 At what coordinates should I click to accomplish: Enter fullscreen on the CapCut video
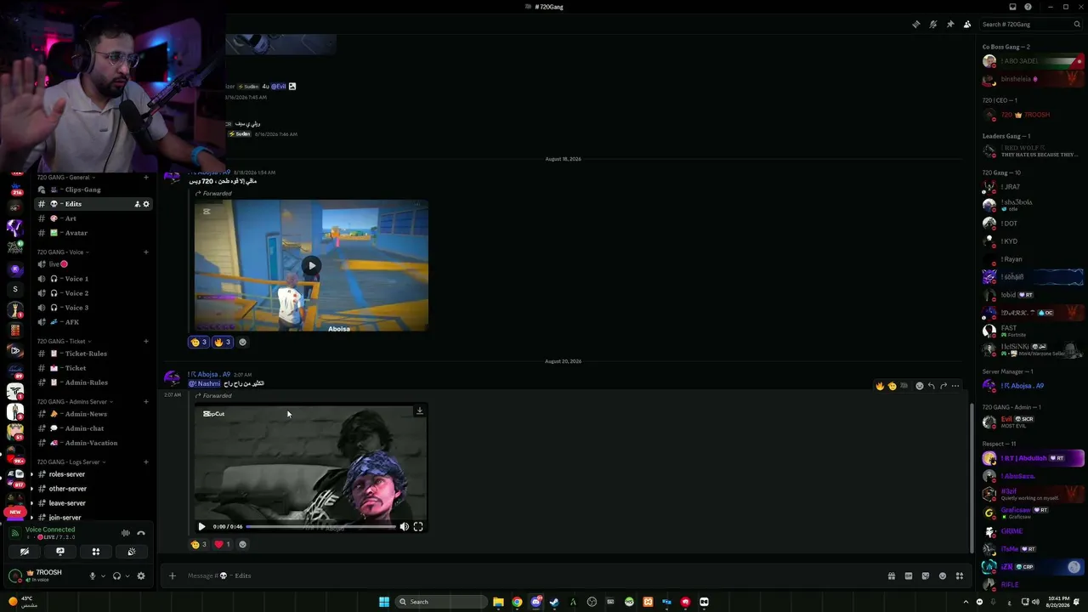pyautogui.click(x=418, y=527)
